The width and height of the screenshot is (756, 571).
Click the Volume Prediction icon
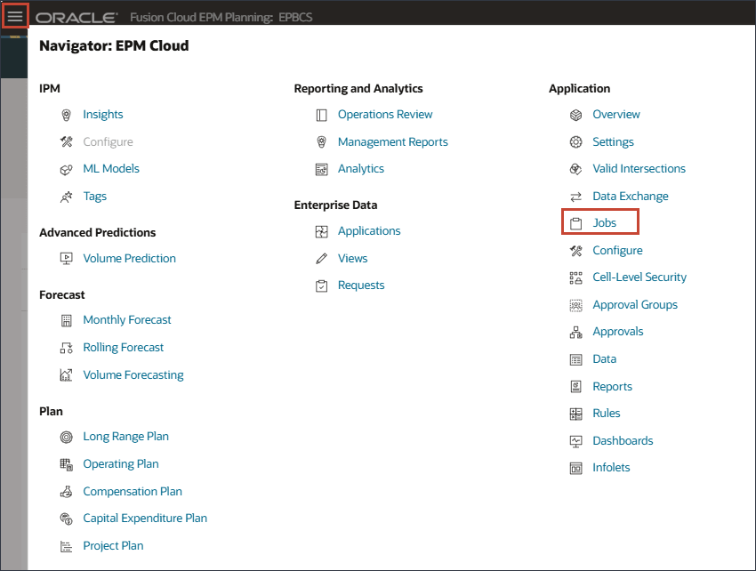pyautogui.click(x=66, y=259)
